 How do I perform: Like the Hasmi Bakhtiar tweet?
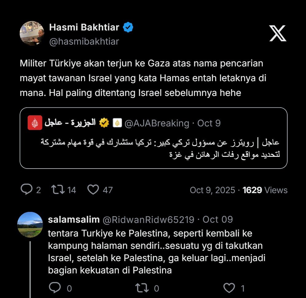pos(93,190)
